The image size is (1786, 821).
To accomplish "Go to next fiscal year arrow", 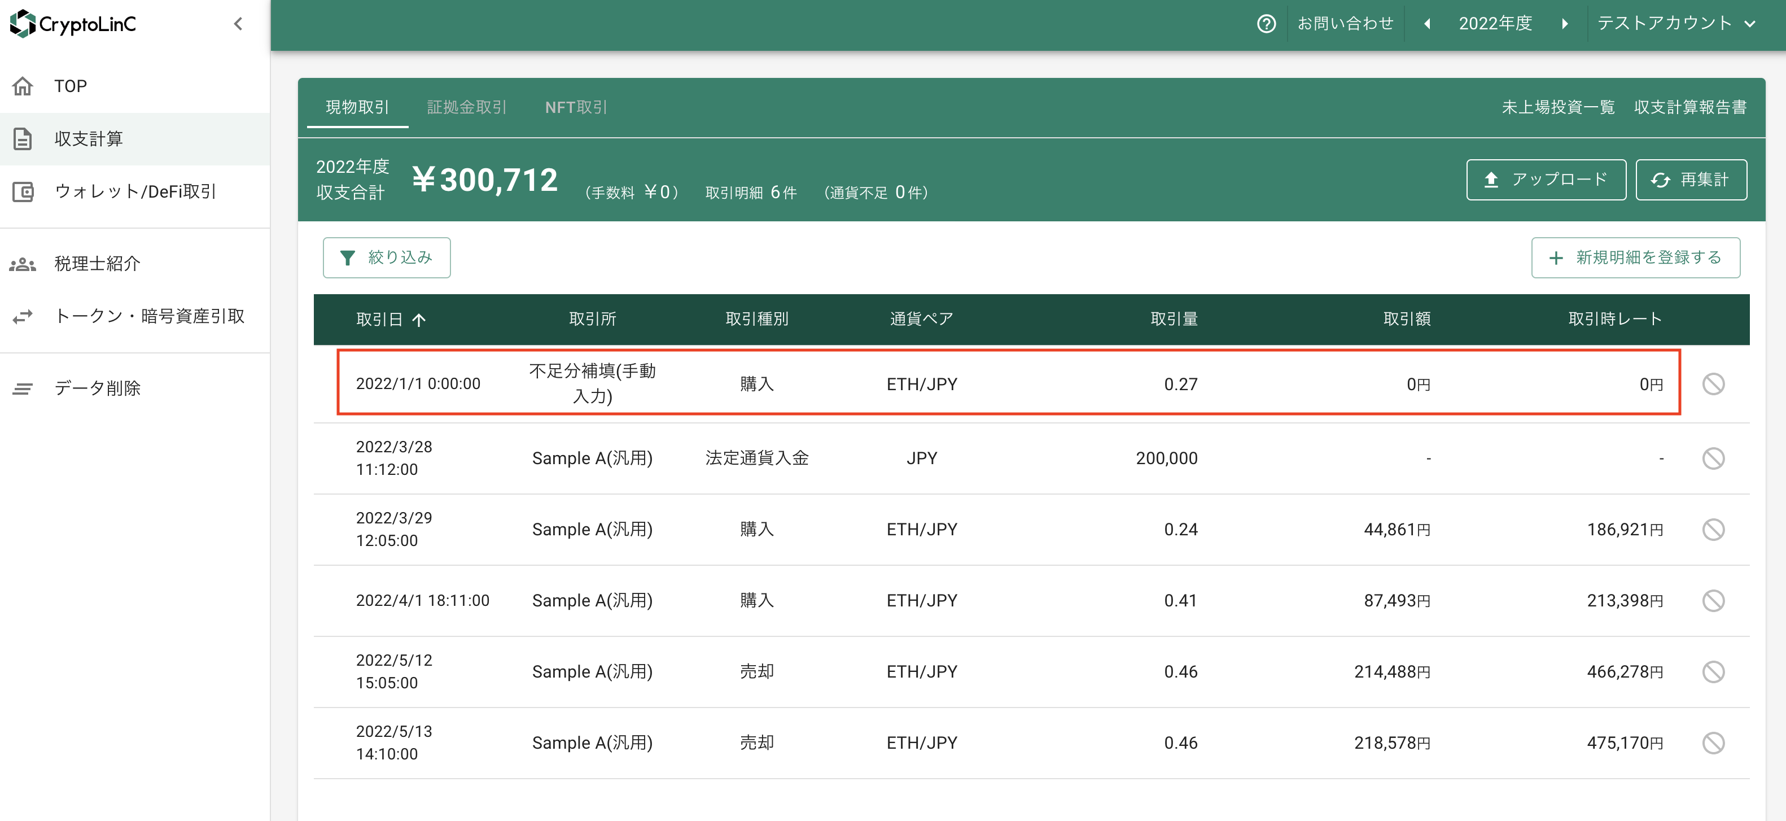I will pyautogui.click(x=1564, y=24).
